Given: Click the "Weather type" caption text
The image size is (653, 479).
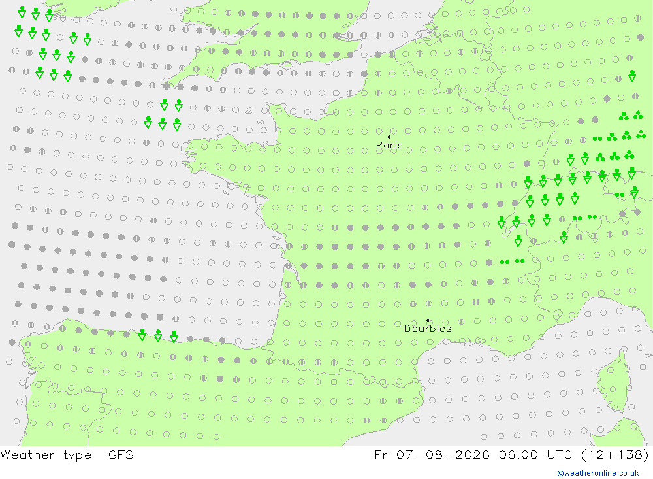Looking at the screenshot, I should 46,455.
